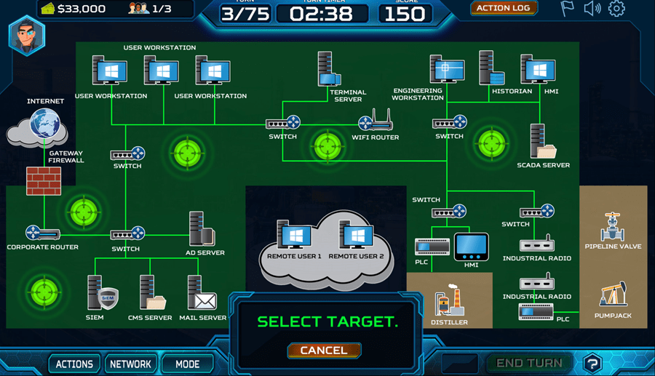Click the turn counter 3/75

pyautogui.click(x=245, y=14)
